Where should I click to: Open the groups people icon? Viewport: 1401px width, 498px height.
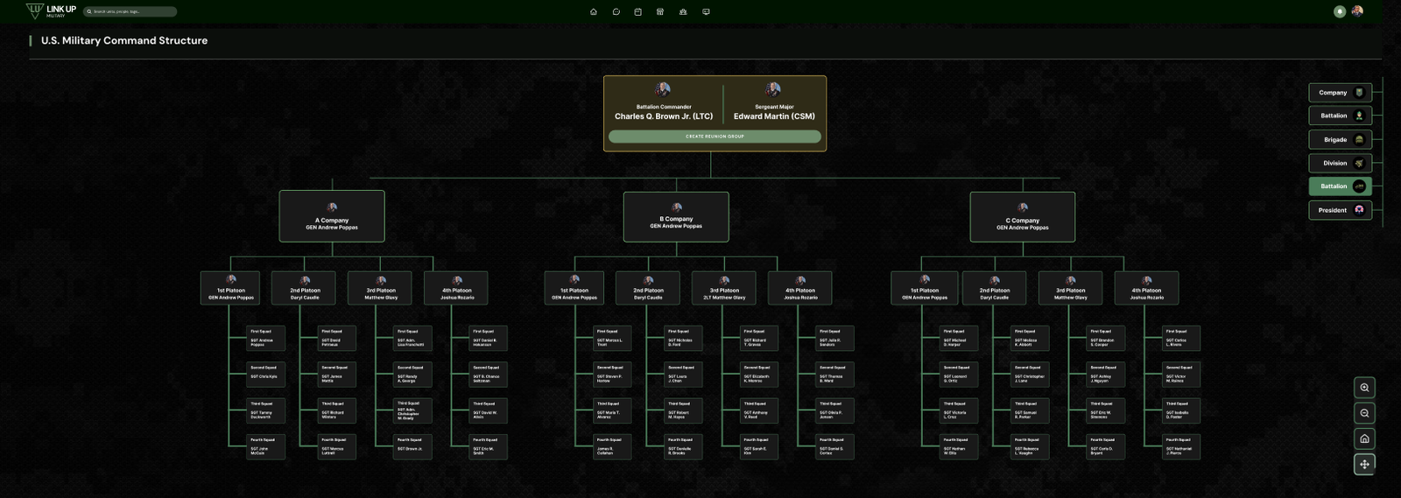[x=683, y=12]
